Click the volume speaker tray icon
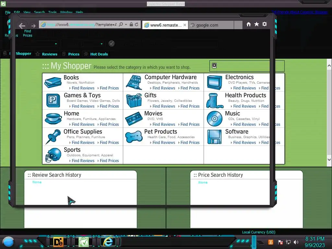The image size is (332, 249). [x=296, y=242]
